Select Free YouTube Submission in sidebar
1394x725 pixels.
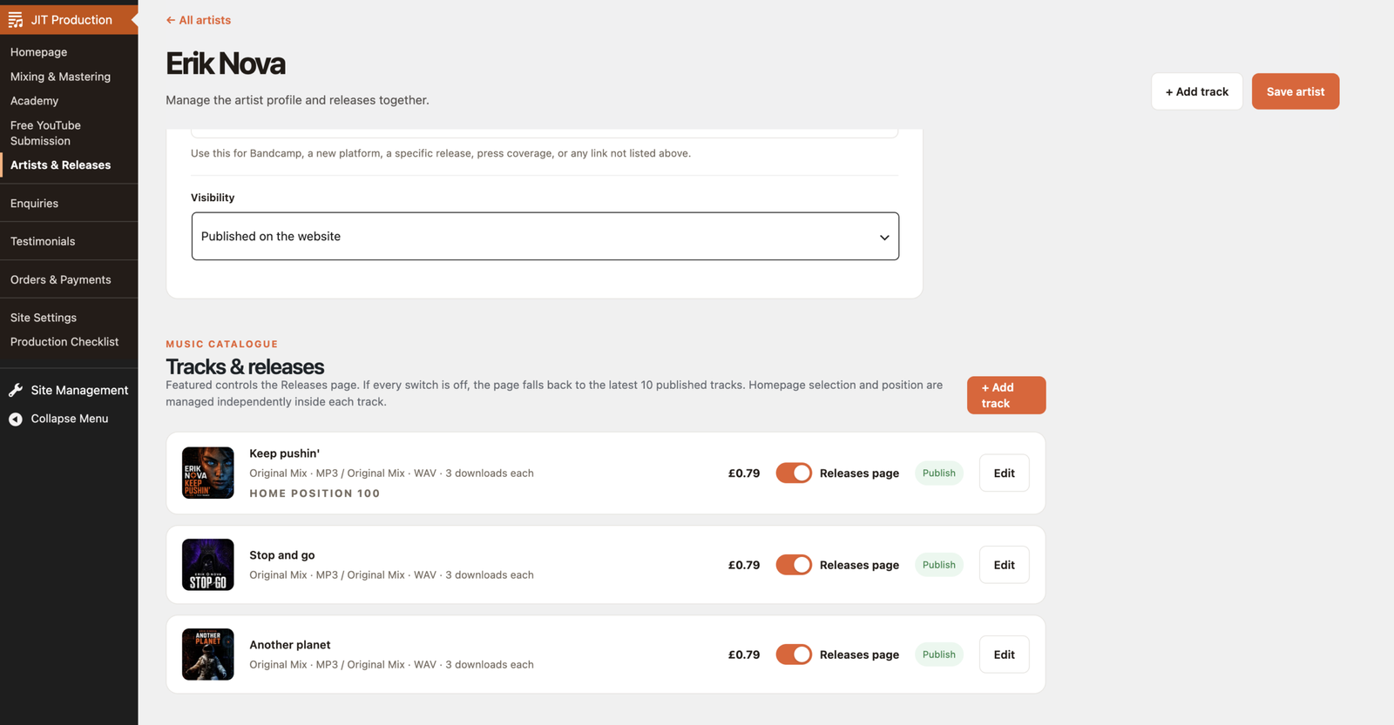(x=45, y=133)
